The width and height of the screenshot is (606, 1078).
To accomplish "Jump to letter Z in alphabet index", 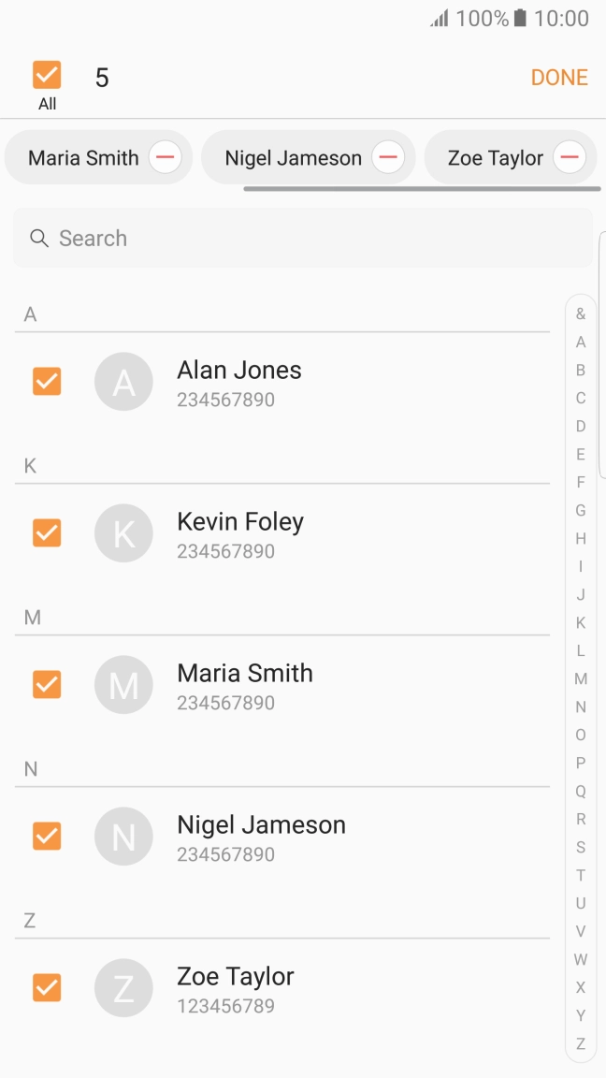I will 581,1043.
